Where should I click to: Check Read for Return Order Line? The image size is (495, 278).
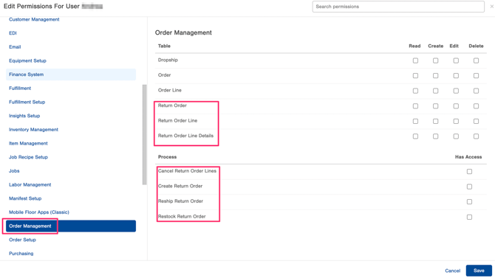pyautogui.click(x=415, y=121)
